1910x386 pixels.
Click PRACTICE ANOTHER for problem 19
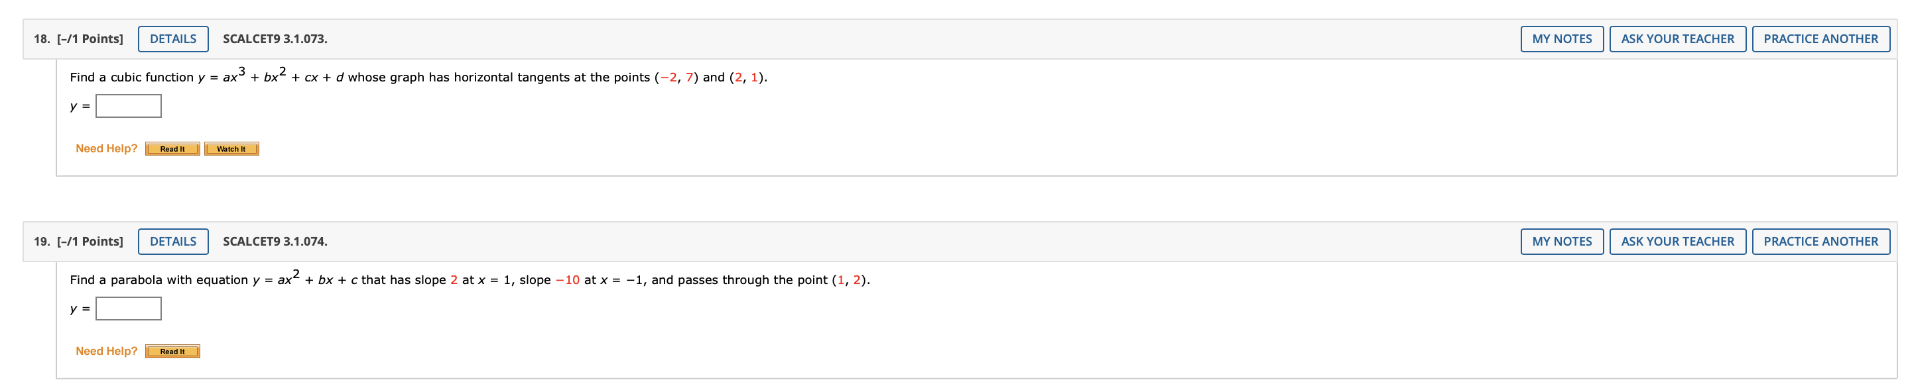click(x=1823, y=241)
